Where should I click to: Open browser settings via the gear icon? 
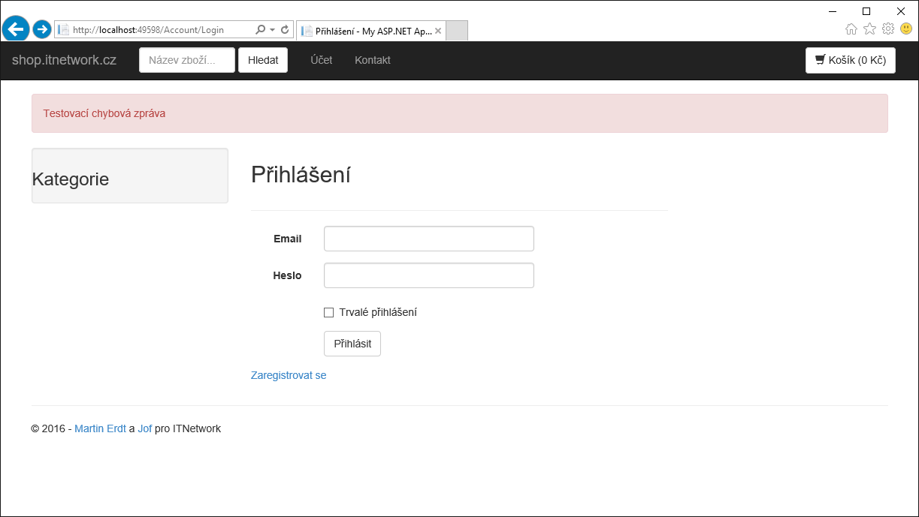point(887,29)
